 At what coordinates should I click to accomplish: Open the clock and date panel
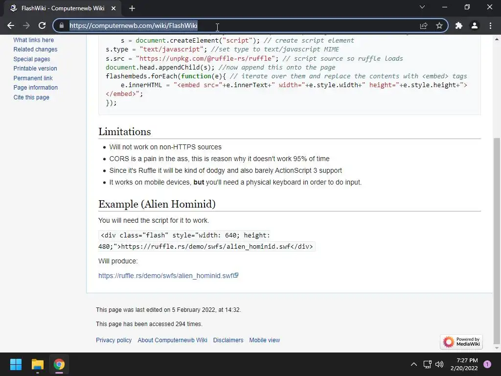(x=464, y=364)
